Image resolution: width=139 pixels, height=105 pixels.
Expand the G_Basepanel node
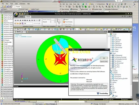point(111,44)
